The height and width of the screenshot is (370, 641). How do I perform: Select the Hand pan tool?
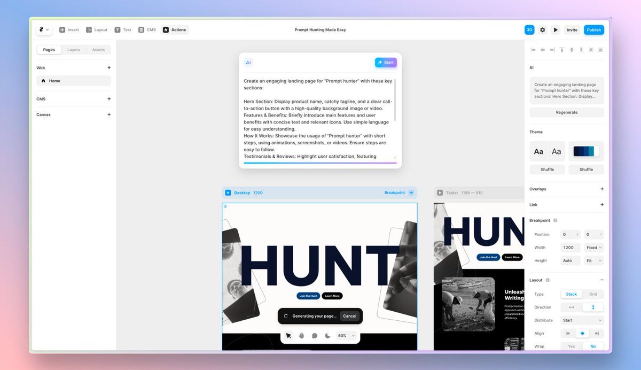pyautogui.click(x=301, y=335)
